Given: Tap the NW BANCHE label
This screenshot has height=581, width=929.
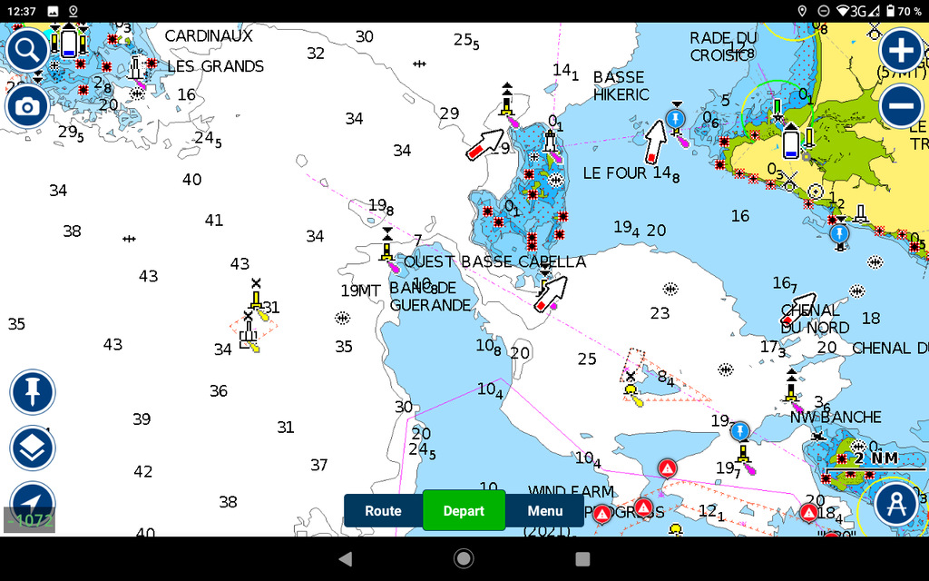Looking at the screenshot, I should [x=836, y=418].
